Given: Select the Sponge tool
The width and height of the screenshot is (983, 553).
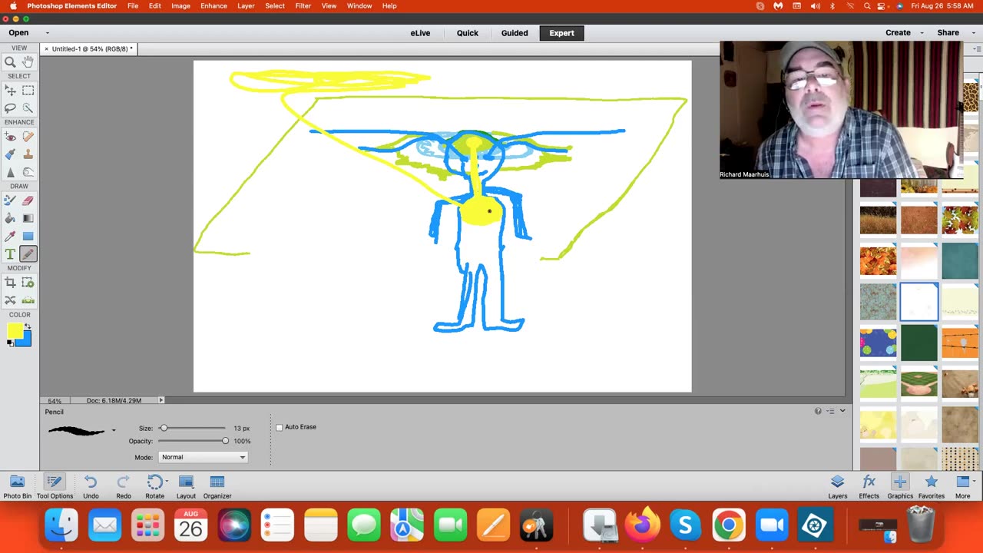Looking at the screenshot, I should coord(28,172).
